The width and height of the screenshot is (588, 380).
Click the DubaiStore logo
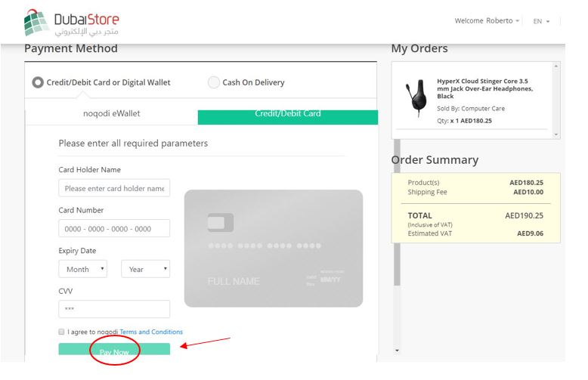coord(71,23)
